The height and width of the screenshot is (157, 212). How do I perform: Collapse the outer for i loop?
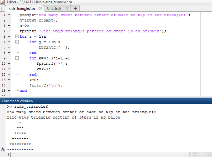17,36
